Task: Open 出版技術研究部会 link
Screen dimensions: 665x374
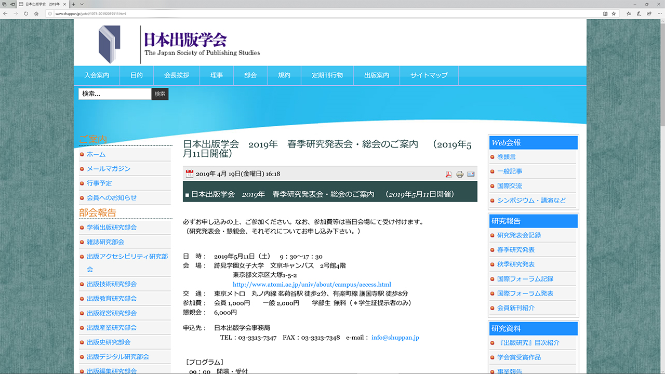Action: point(112,284)
